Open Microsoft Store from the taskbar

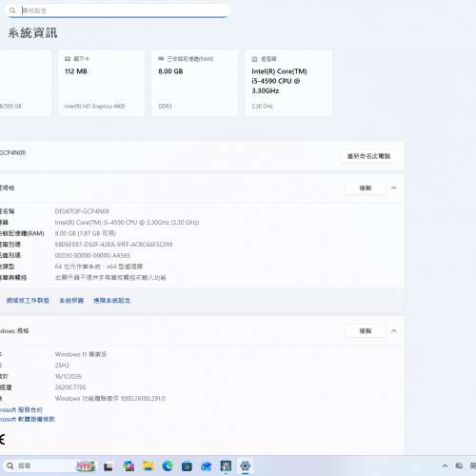[187, 466]
